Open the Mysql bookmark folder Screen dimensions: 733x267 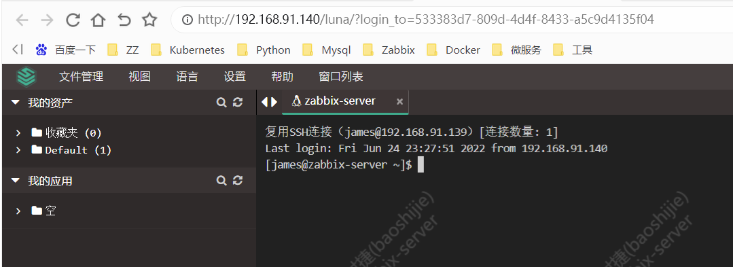[x=326, y=50]
